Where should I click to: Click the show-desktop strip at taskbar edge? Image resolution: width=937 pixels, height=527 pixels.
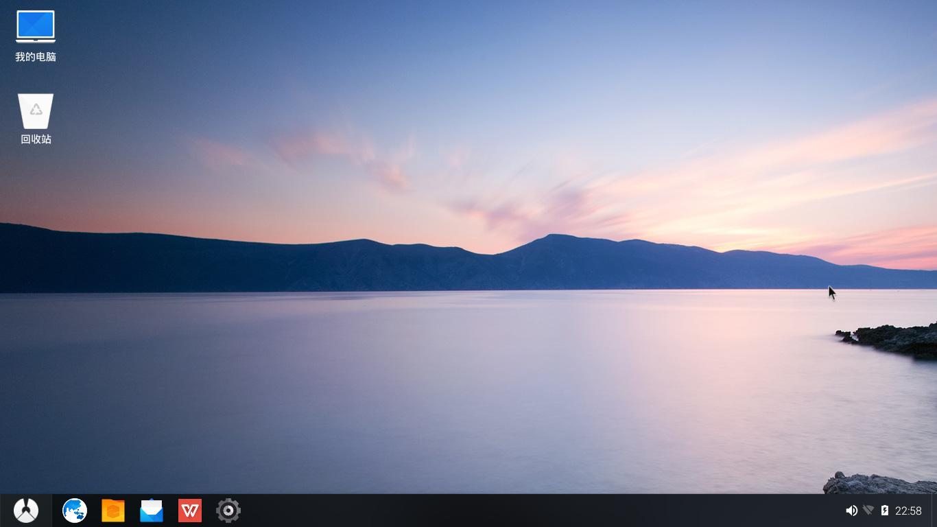[934, 511]
